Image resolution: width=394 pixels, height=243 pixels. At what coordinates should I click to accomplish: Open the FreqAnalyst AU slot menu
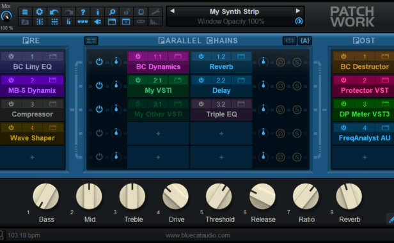click(365, 138)
